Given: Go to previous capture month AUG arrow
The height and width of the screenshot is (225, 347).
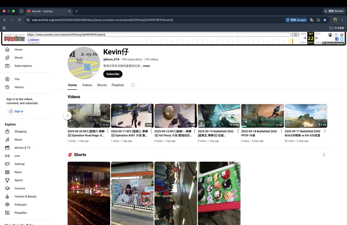Looking at the screenshot, I should [304, 38].
